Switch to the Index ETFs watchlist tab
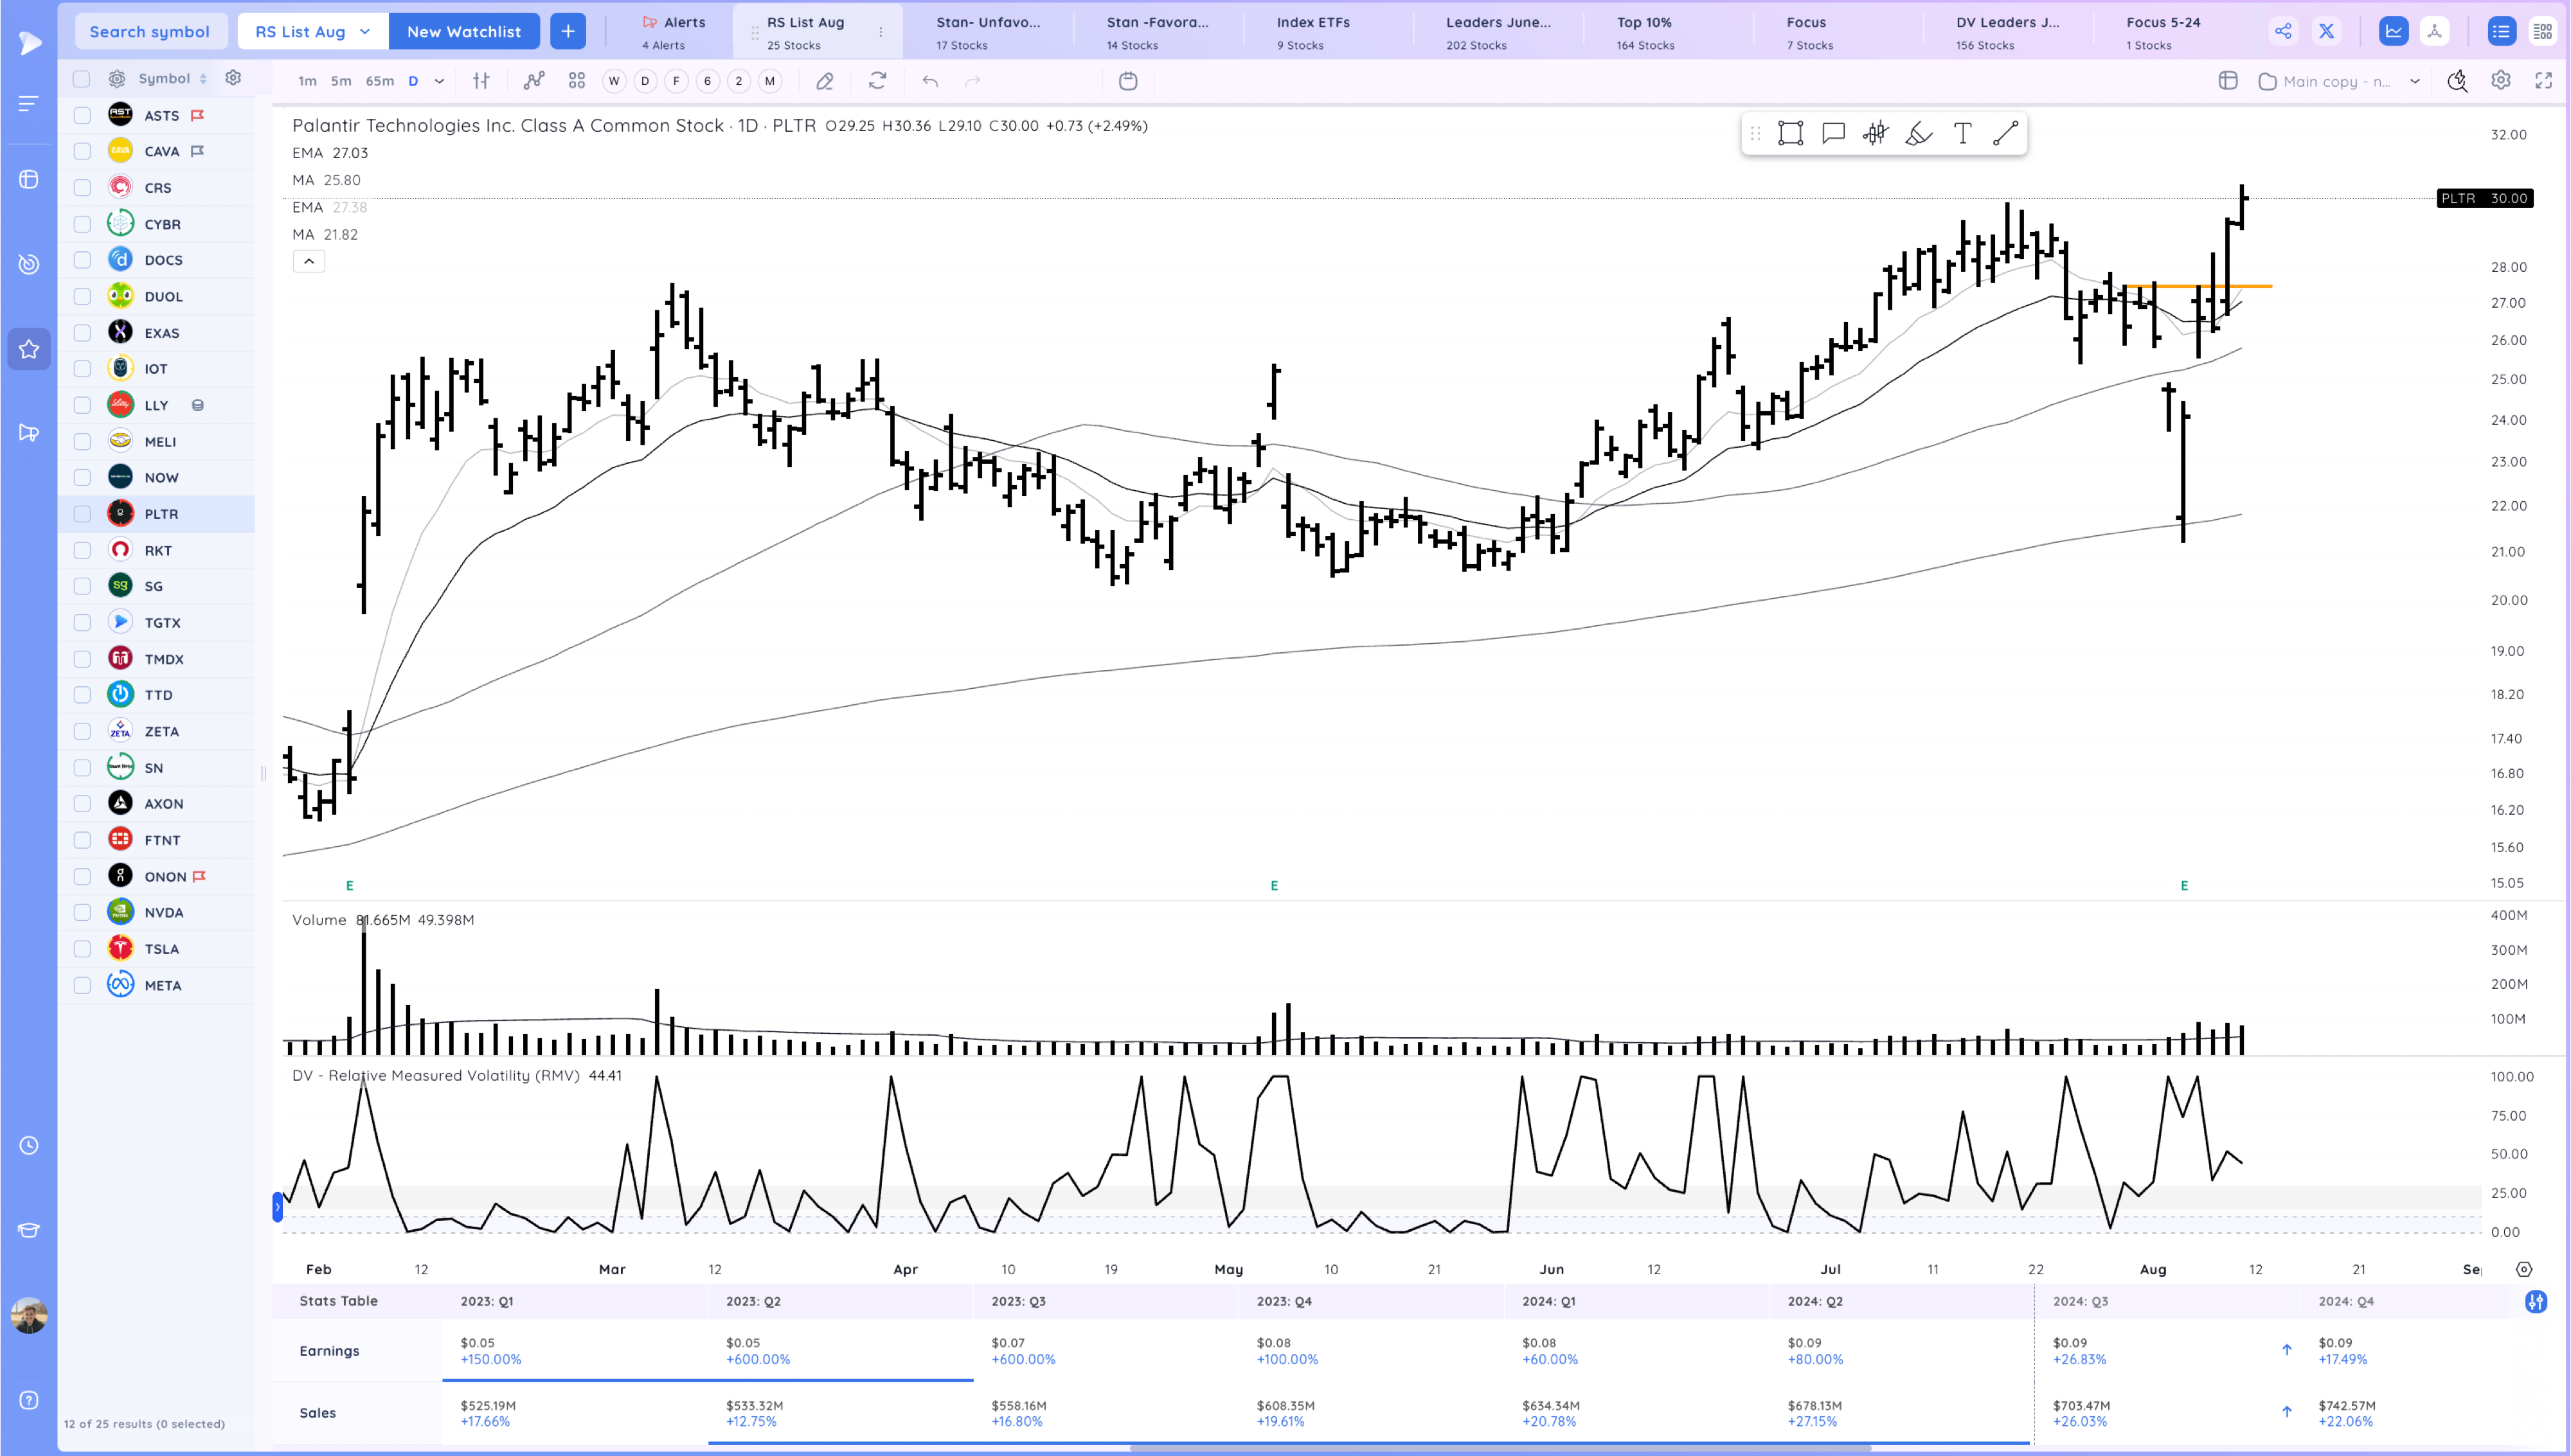The height and width of the screenshot is (1456, 2571). (x=1312, y=32)
